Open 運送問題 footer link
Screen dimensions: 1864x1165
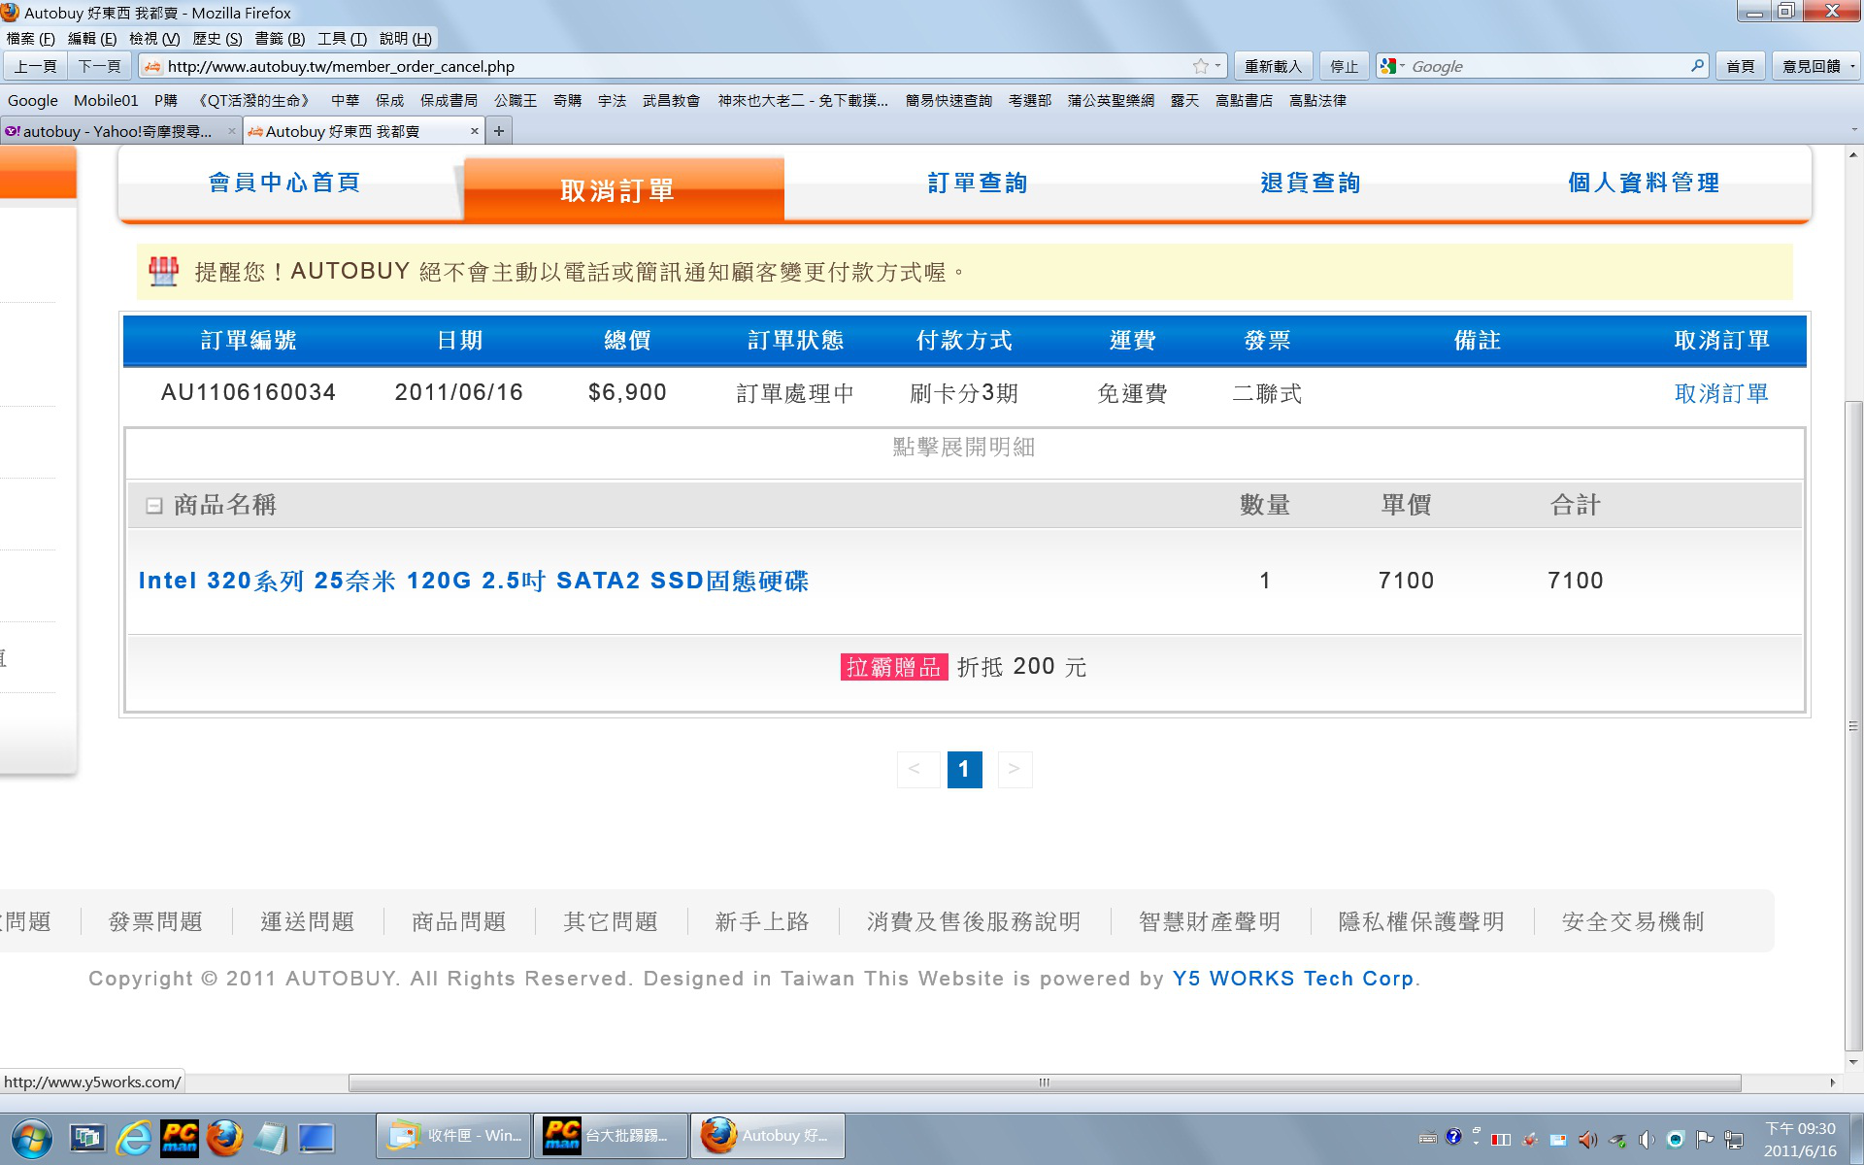(308, 921)
